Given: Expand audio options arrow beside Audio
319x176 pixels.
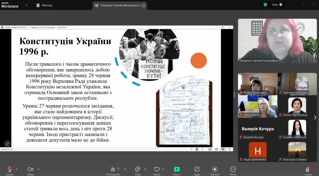Looking at the screenshot, I should 17,169.
